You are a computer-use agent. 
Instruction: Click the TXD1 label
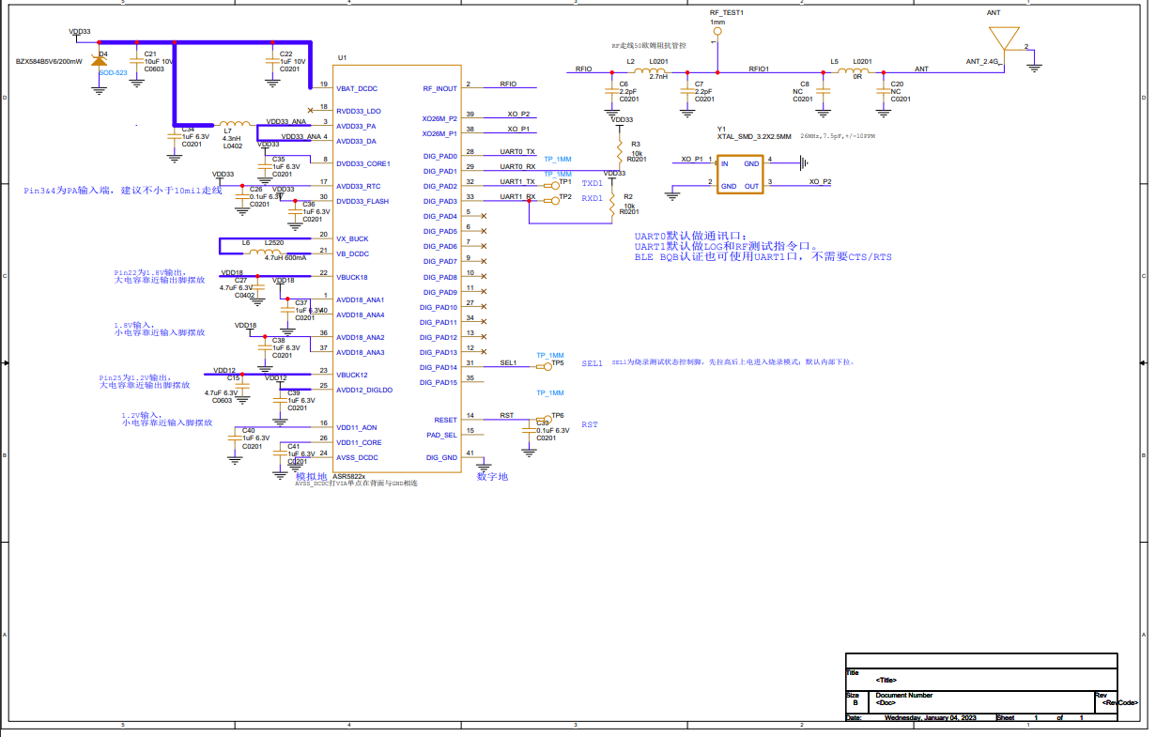(x=592, y=183)
